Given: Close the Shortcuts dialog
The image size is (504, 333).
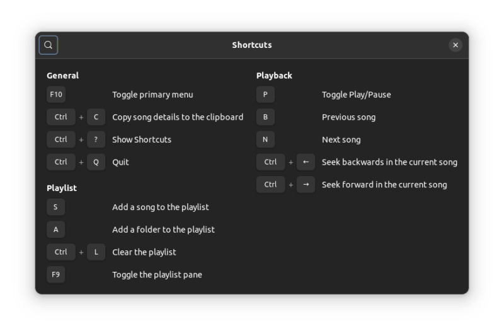Looking at the screenshot, I should [x=455, y=45].
